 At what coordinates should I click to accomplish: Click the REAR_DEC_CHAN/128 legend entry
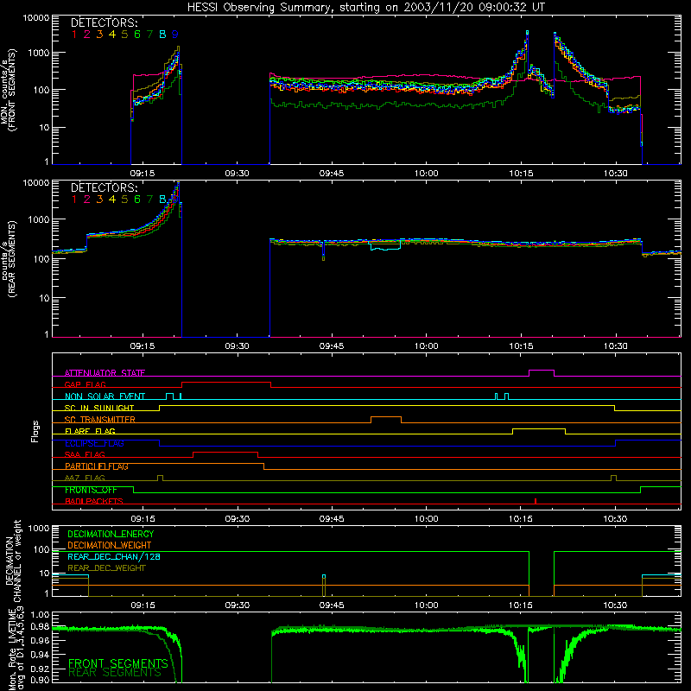pos(114,557)
